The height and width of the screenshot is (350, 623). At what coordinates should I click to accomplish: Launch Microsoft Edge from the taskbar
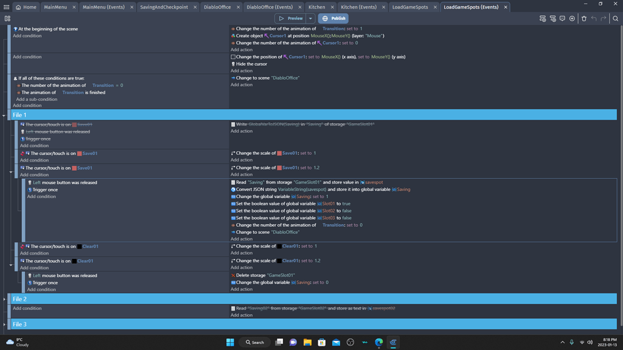(379, 342)
